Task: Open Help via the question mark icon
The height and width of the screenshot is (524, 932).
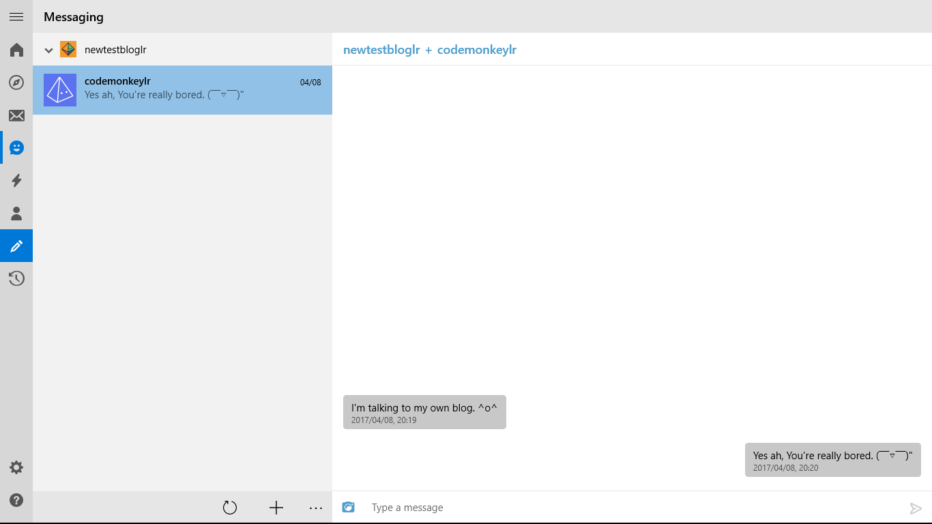Action: 16,499
